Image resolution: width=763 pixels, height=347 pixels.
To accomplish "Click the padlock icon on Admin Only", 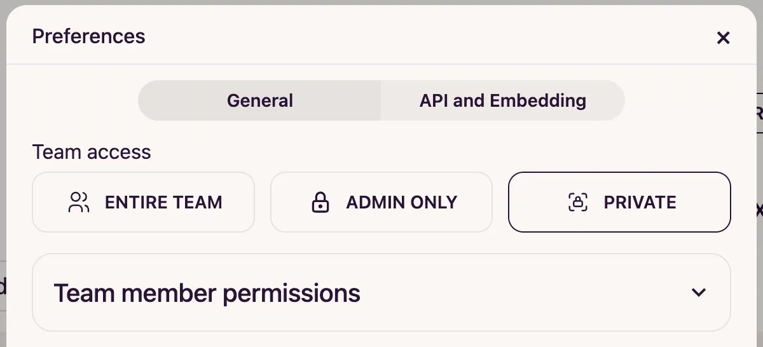I will (x=320, y=203).
